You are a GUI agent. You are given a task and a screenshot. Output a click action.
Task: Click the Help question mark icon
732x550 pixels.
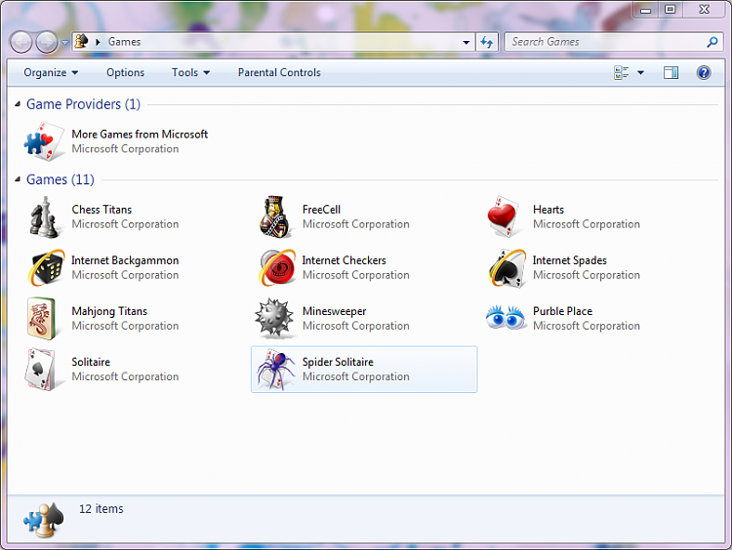(704, 73)
